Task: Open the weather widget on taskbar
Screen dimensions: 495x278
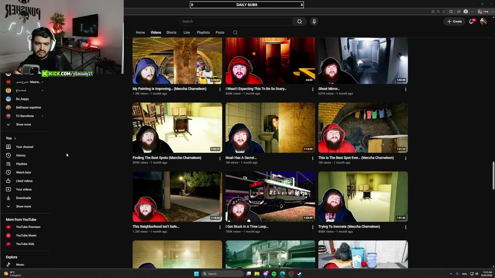Action: [12, 274]
